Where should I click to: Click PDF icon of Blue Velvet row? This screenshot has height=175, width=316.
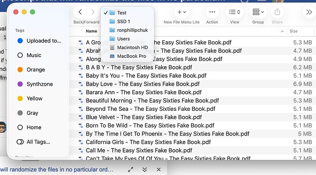(x=81, y=117)
